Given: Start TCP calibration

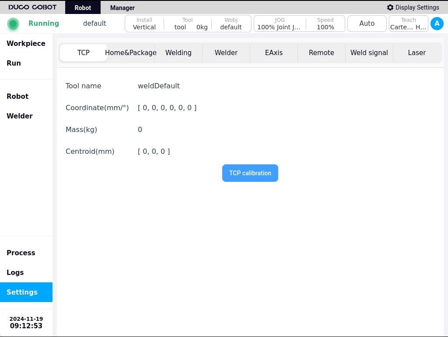Looking at the screenshot, I should point(250,173).
